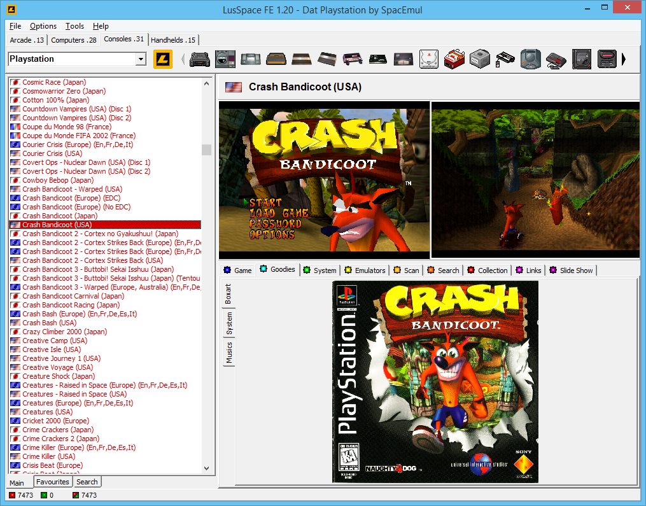Image resolution: width=646 pixels, height=506 pixels.
Task: Select the vertical Musics tab
Action: click(229, 353)
